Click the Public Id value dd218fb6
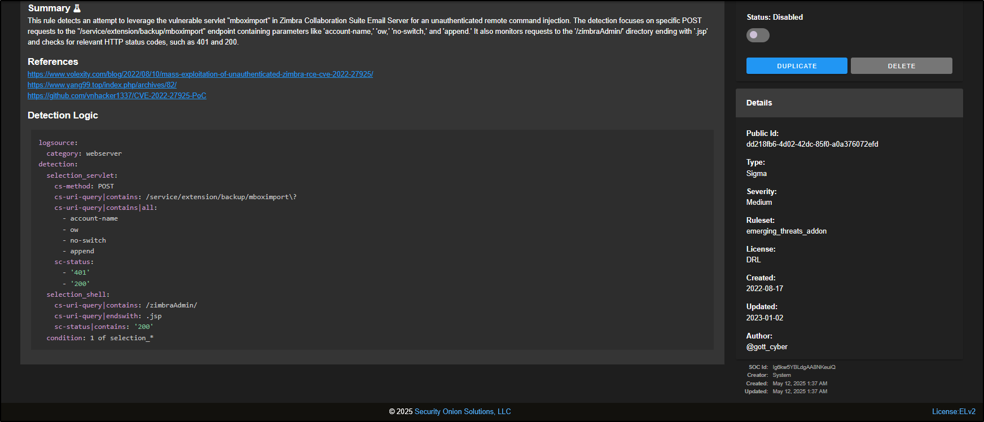 (x=812, y=144)
